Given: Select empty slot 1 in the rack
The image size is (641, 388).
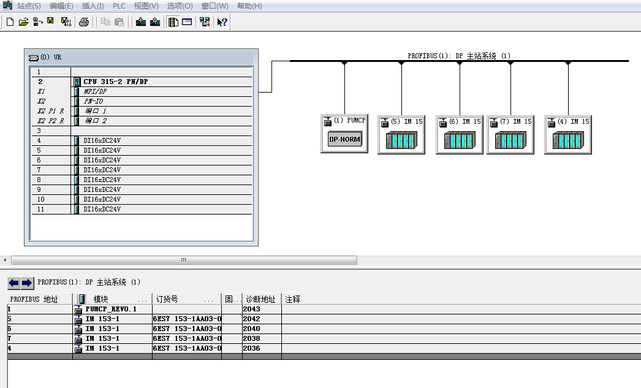Looking at the screenshot, I should (142, 72).
